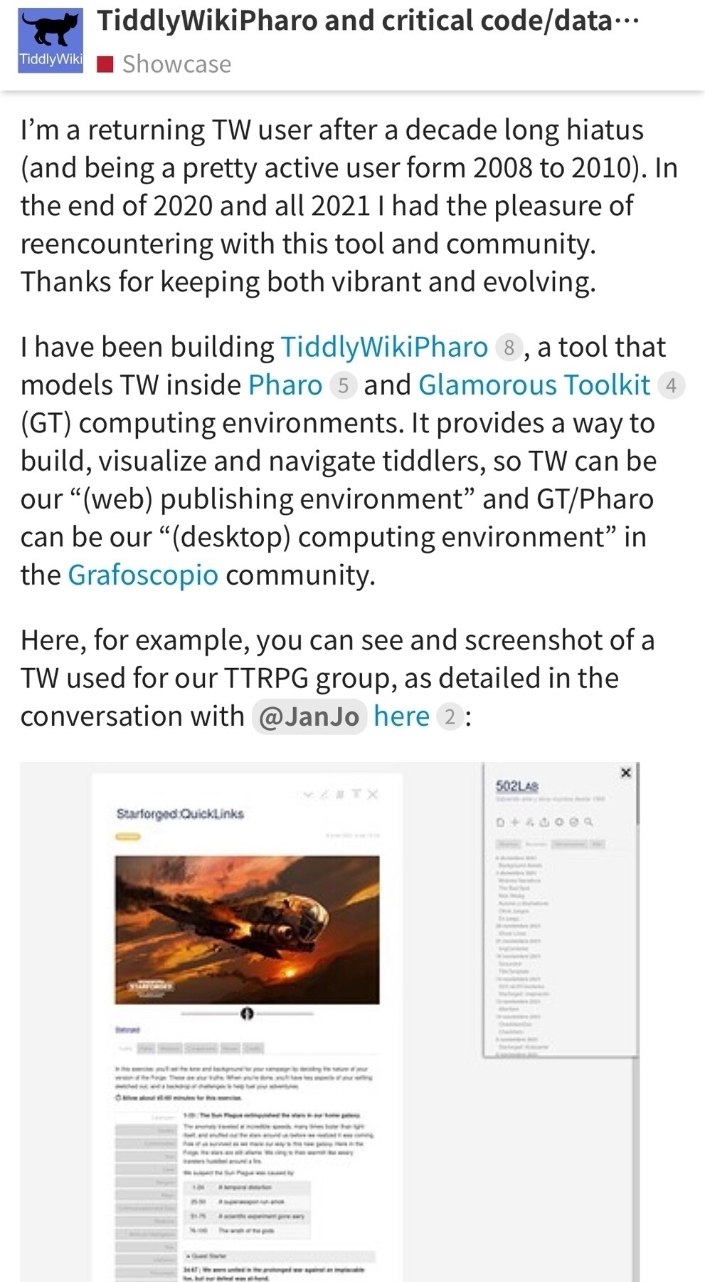This screenshot has width=705, height=1282.
Task: Close the Starforged:QuickLinks tiddler with X
Action: [x=373, y=794]
